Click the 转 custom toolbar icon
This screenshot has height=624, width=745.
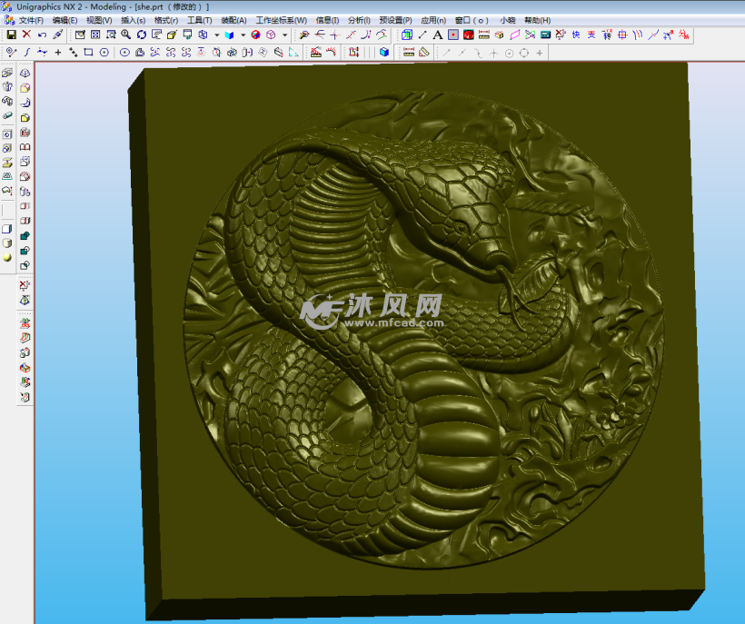click(607, 35)
